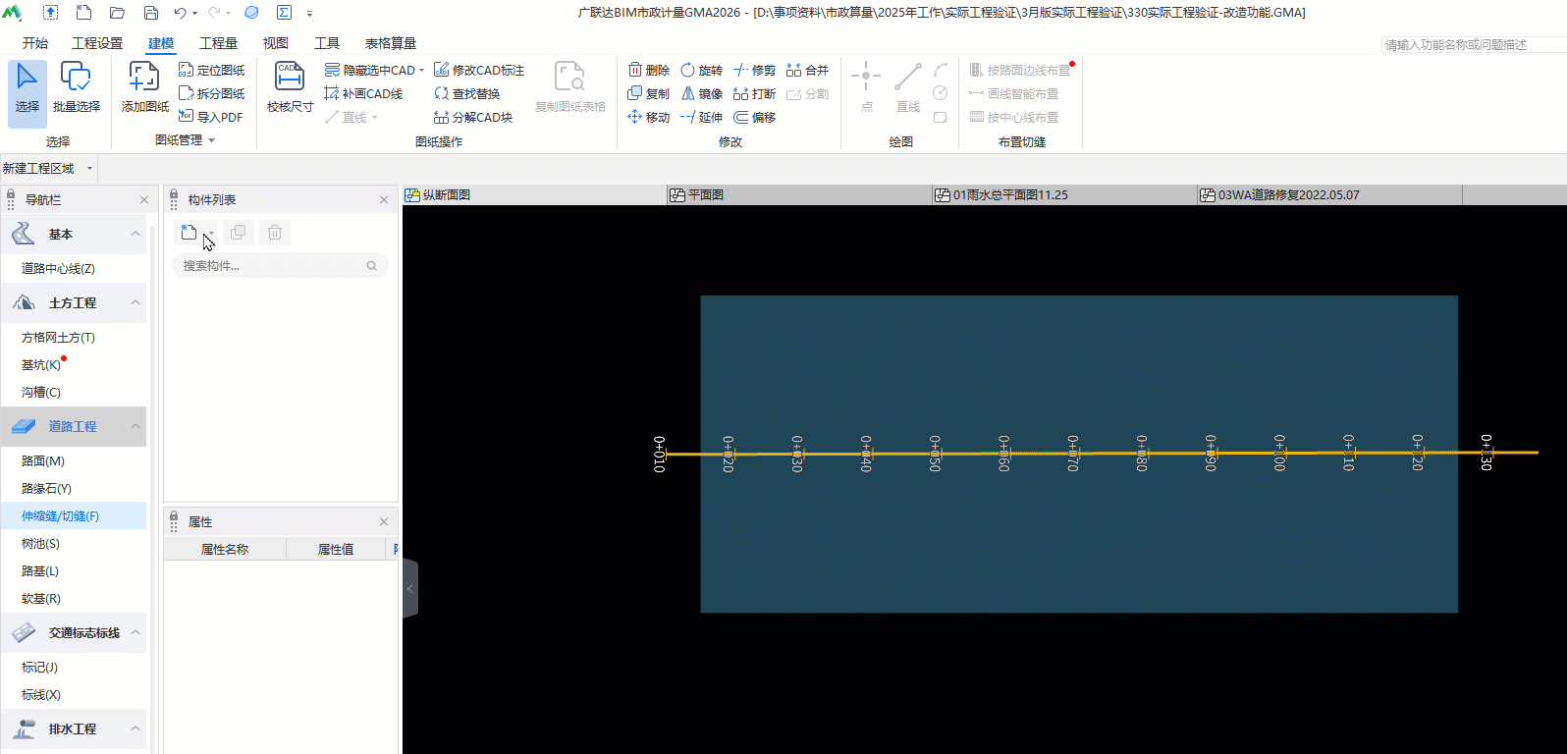1567x754 pixels.
Task: Collapse the 排水工程 section
Action: point(135,728)
